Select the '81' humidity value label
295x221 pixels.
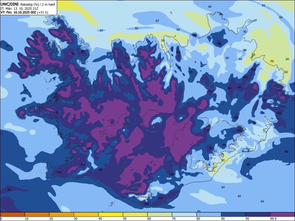pyautogui.click(x=101, y=30)
